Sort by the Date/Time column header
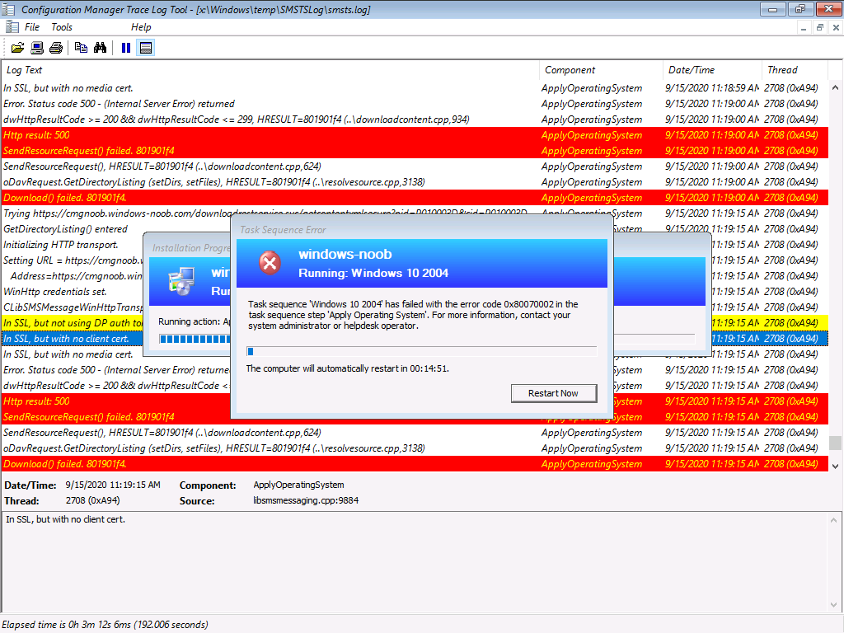This screenshot has width=844, height=633. (x=712, y=70)
